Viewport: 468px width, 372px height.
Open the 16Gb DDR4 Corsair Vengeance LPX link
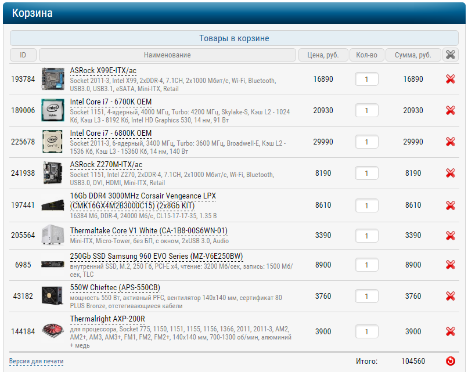click(x=143, y=201)
